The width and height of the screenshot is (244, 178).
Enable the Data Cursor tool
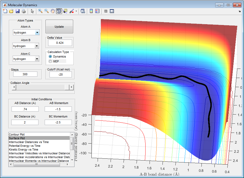(65, 11)
